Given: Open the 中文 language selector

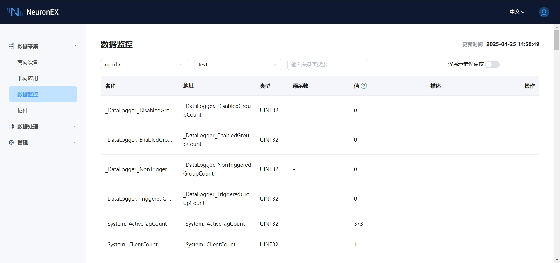Looking at the screenshot, I should (517, 12).
